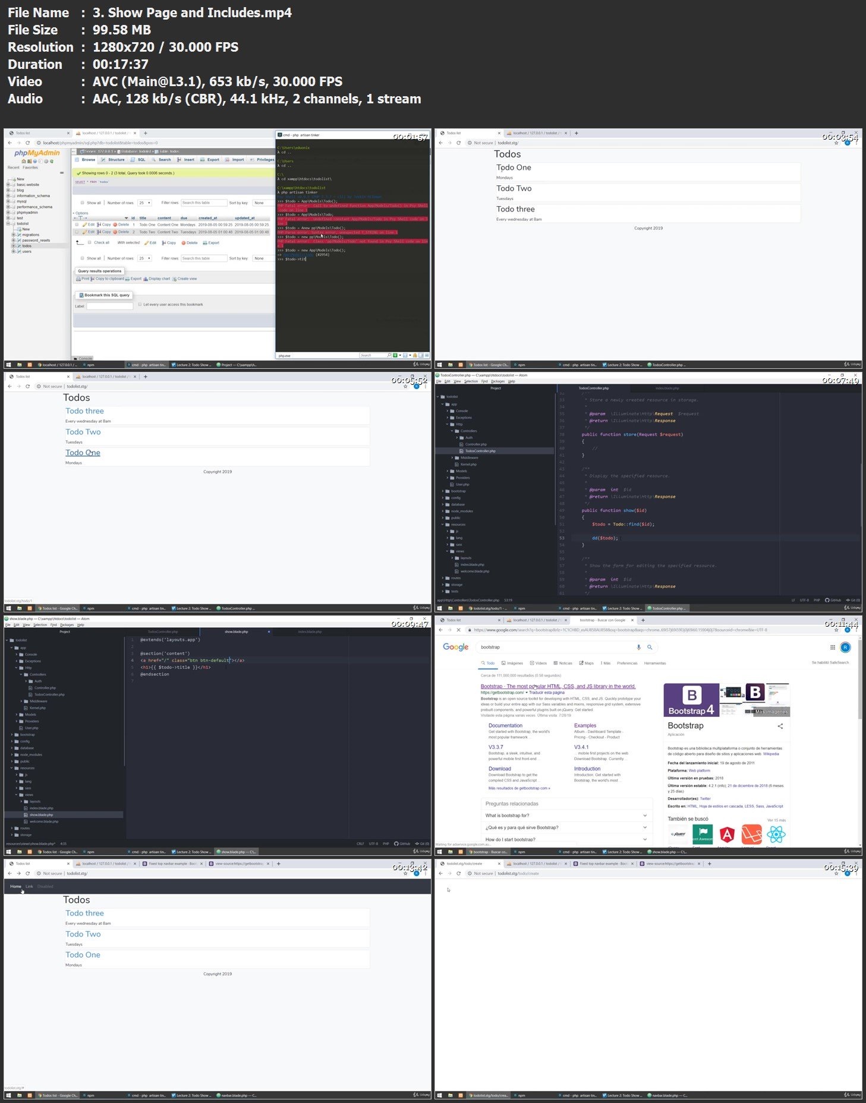This screenshot has height=1103, width=866.
Task: Click reload button in the 00:03:54 browser frame
Action: click(458, 143)
